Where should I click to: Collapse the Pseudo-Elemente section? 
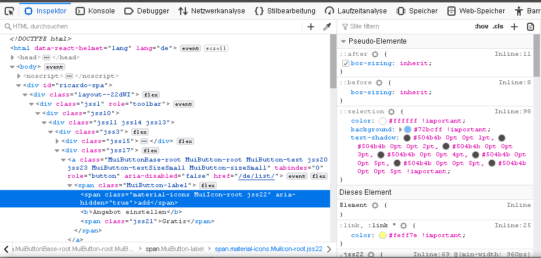click(343, 42)
